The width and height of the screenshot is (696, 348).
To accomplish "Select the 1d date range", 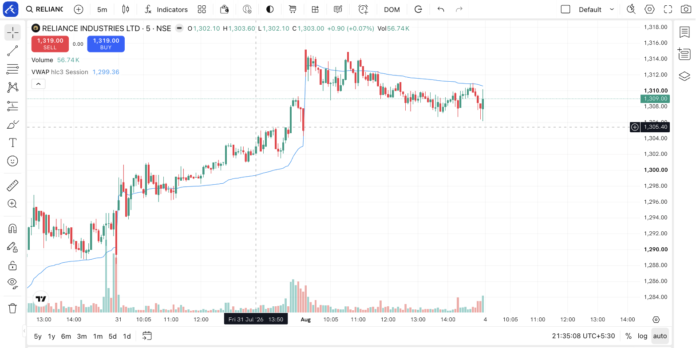I will [x=127, y=336].
